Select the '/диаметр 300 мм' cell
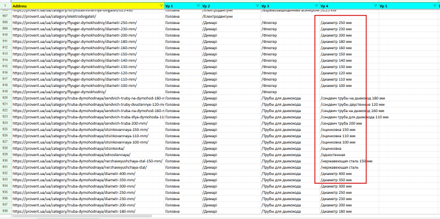Viewport: 440px width, 219px height. (349, 186)
